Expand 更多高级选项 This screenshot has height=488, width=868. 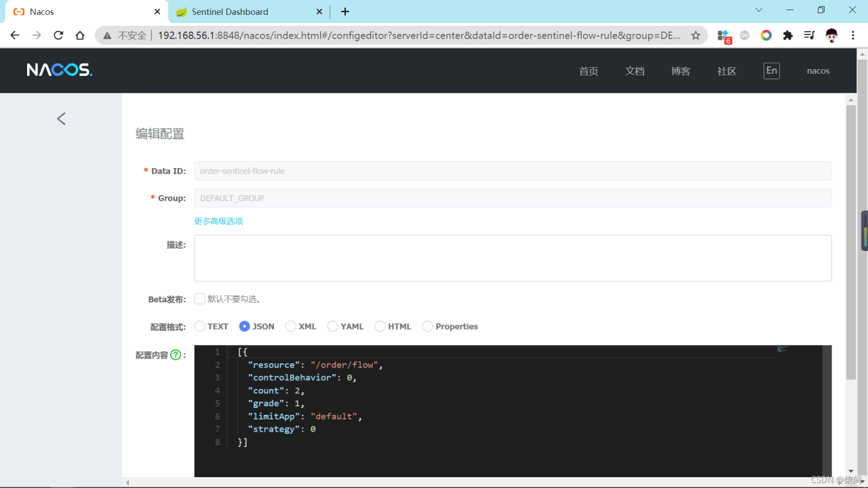point(218,221)
